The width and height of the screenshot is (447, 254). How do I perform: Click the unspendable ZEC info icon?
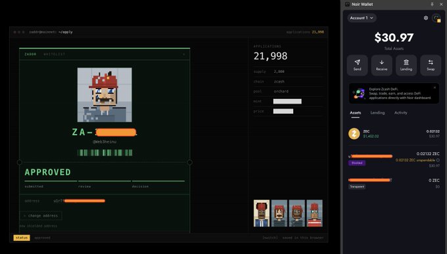click(438, 160)
